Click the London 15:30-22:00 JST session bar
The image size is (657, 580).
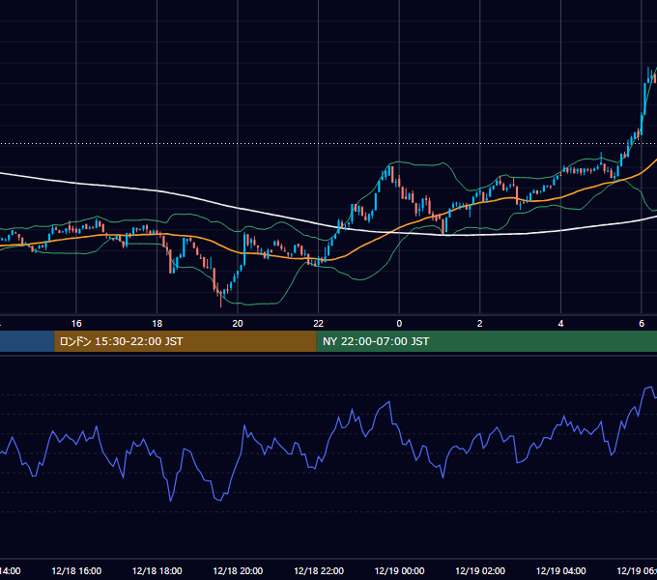[186, 341]
